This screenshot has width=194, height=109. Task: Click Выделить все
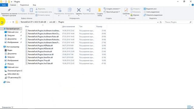tap(150, 9)
